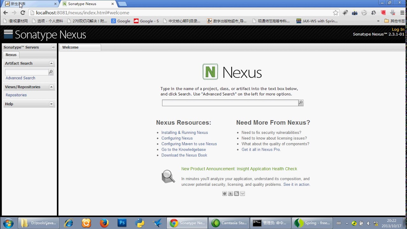The height and width of the screenshot is (229, 407).
Task: Bookmark this page with the star icon
Action: pos(336,13)
